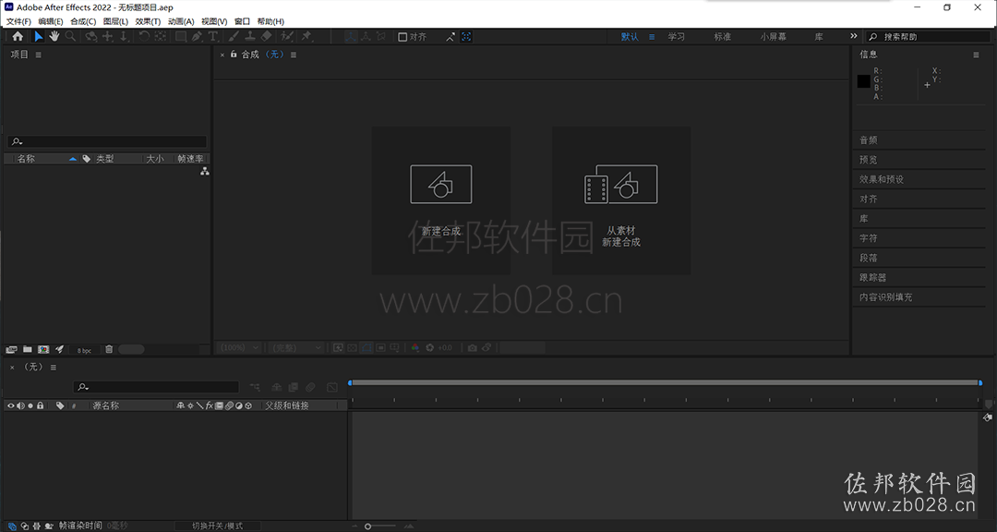Select the Brush tool
Viewport: 997px width, 532px height.
tap(234, 36)
